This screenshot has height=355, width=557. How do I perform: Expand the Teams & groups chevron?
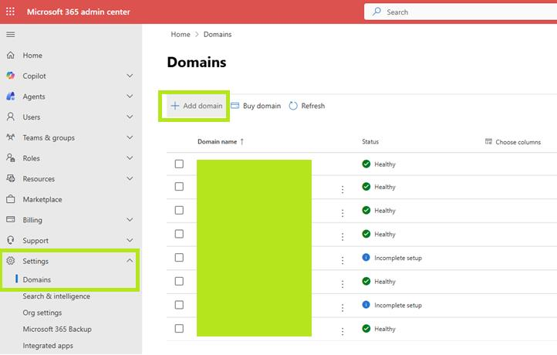tap(130, 137)
